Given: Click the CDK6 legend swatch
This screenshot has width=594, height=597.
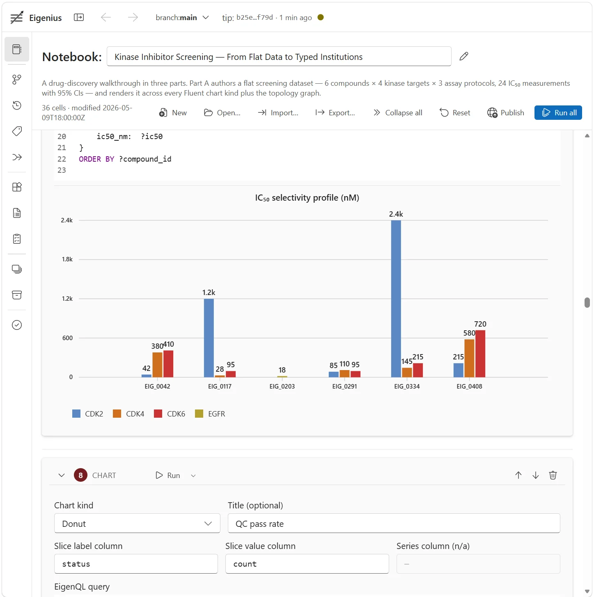Looking at the screenshot, I should (x=158, y=414).
